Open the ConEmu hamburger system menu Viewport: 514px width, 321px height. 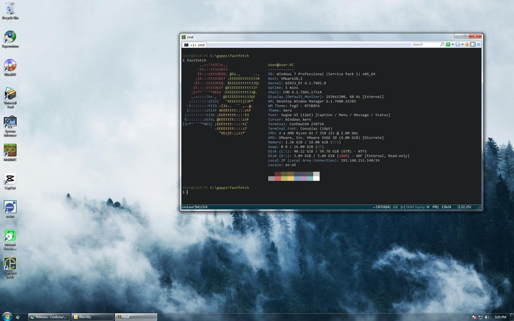click(x=478, y=45)
